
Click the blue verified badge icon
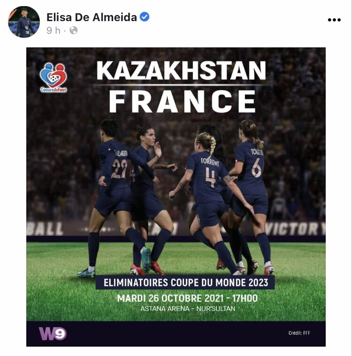144,17
